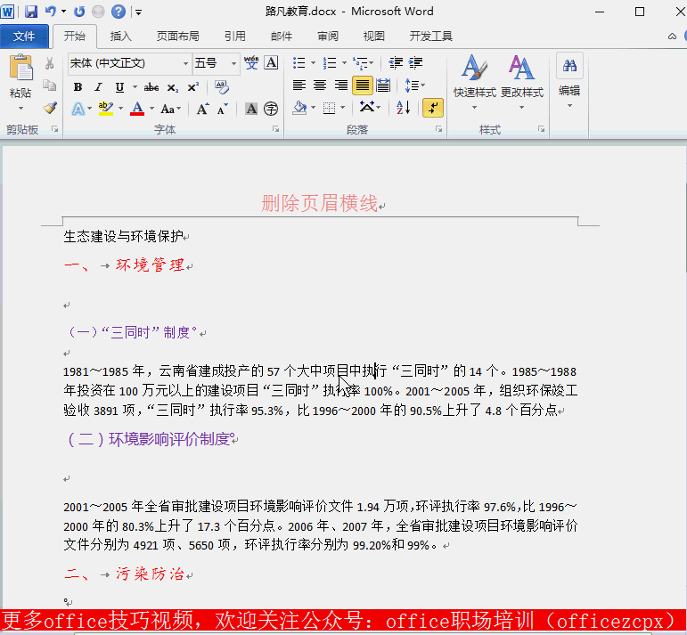The width and height of the screenshot is (687, 635).
Task: Shrink font size with small A
Action: 222,109
